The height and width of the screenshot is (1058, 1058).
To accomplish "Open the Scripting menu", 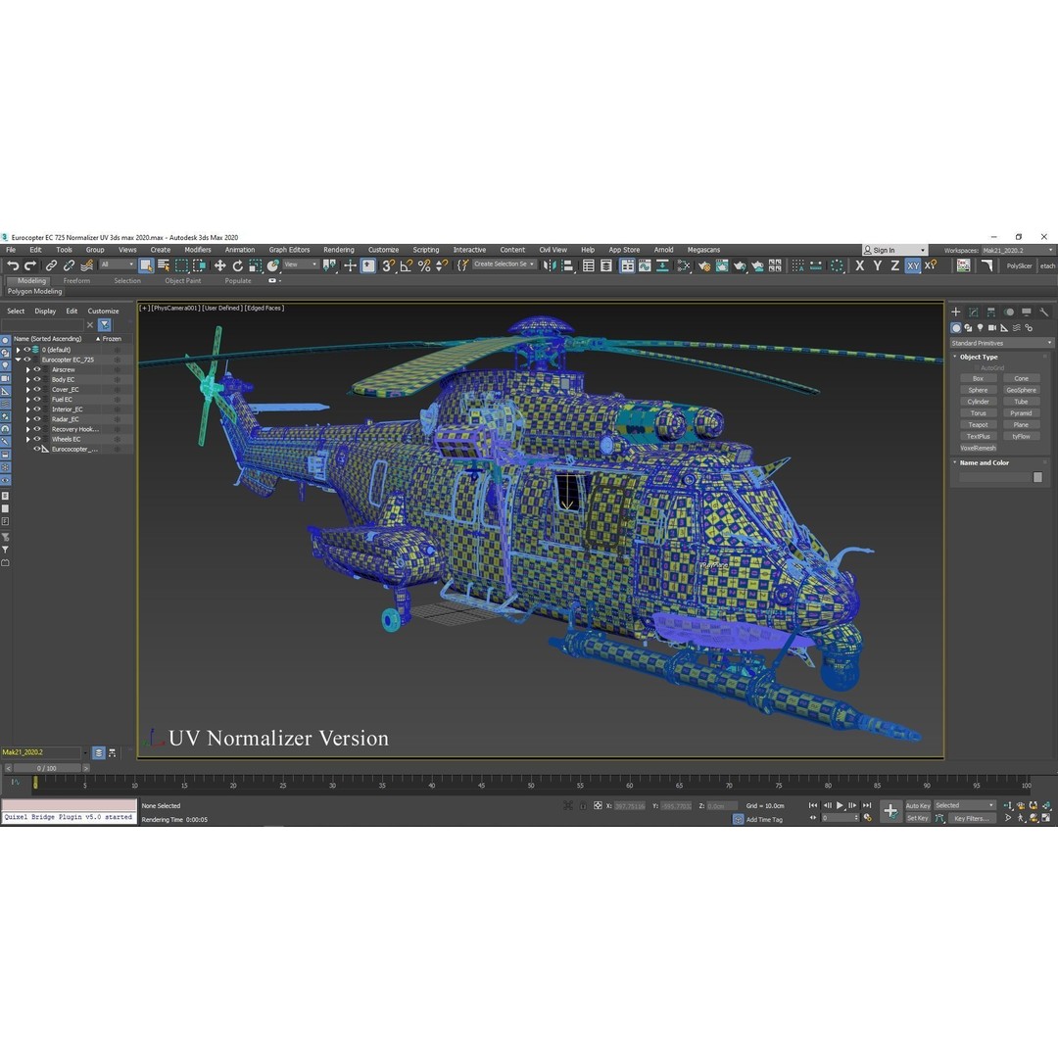I will pyautogui.click(x=426, y=250).
